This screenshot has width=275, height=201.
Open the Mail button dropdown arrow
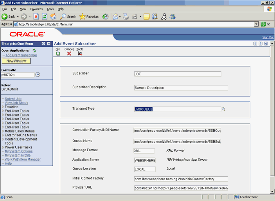[x=120, y=17]
